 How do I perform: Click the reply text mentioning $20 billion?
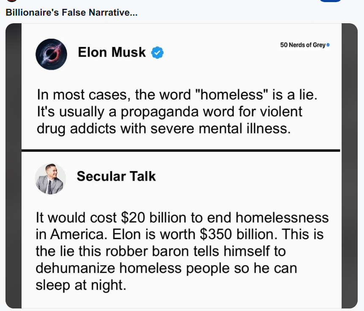182,251
